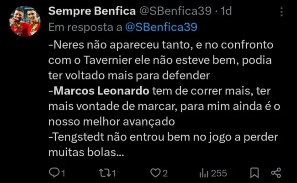
Task: Click the bold "Marcos Leonardo" text
Action: [101, 91]
